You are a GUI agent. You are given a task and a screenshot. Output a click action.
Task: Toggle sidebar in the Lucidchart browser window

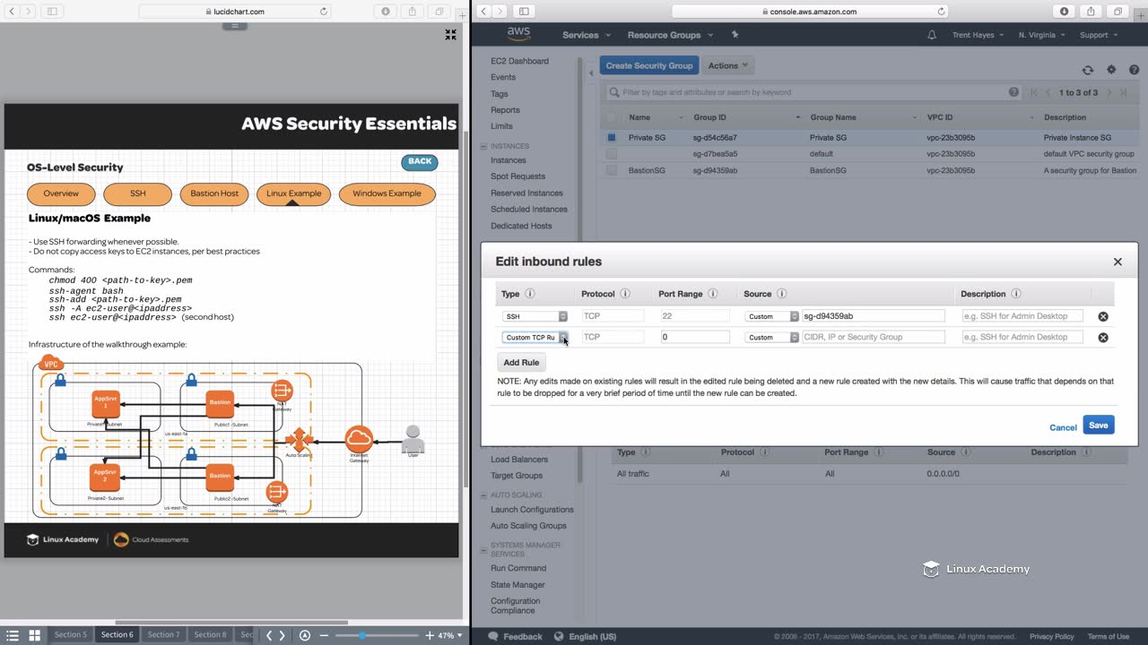(x=52, y=12)
